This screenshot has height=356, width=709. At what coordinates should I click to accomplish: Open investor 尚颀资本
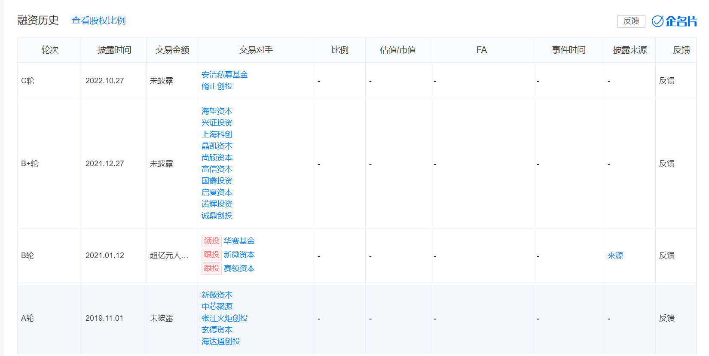tap(217, 158)
